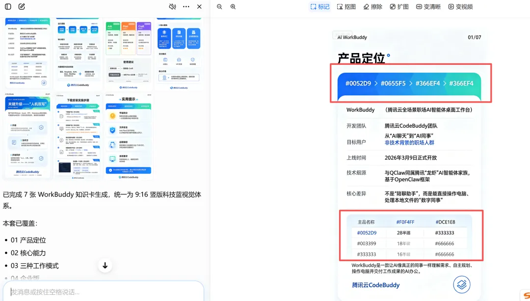Click the AI WorkBuddy label in preview
Image resolution: width=530 pixels, height=301 pixels.
click(x=352, y=37)
